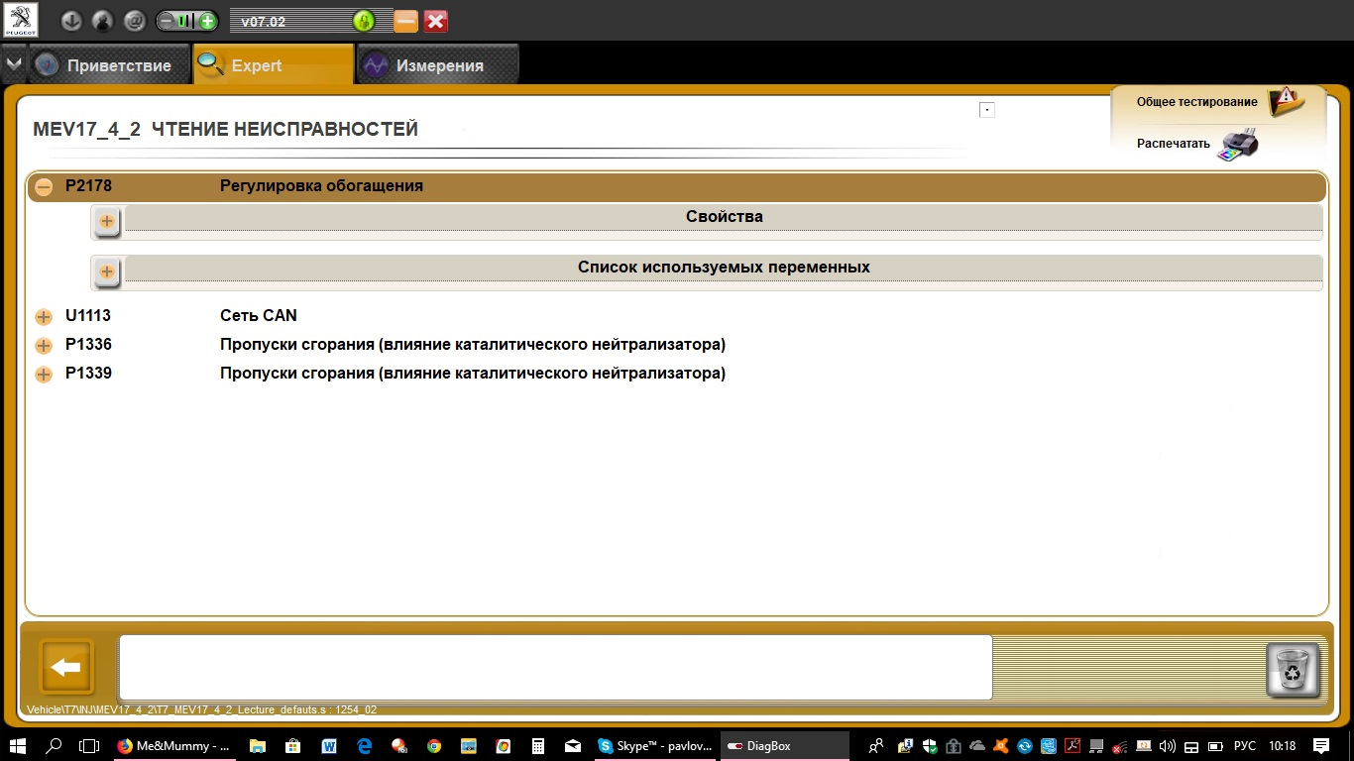Click the download arrow icon in top bar
1354x761 pixels.
click(x=70, y=21)
